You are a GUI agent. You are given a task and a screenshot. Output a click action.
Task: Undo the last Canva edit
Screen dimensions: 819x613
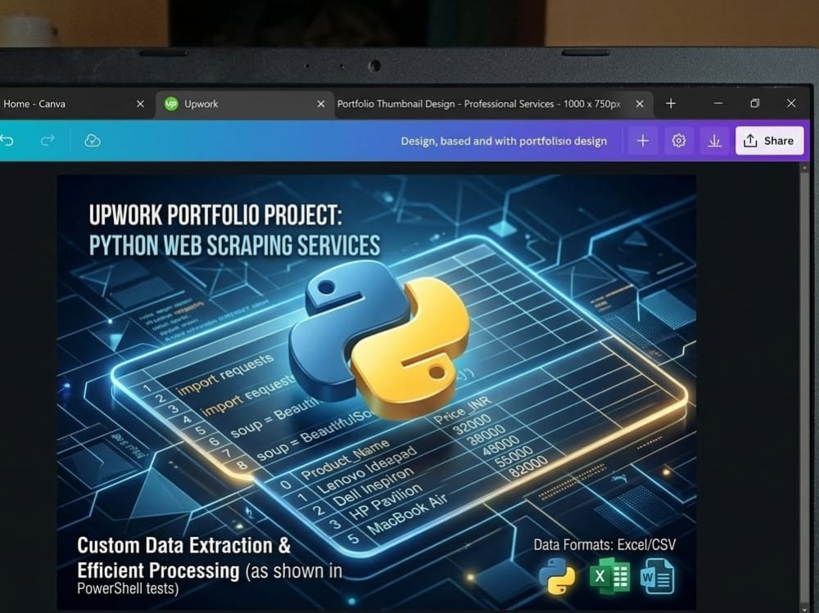coord(7,141)
